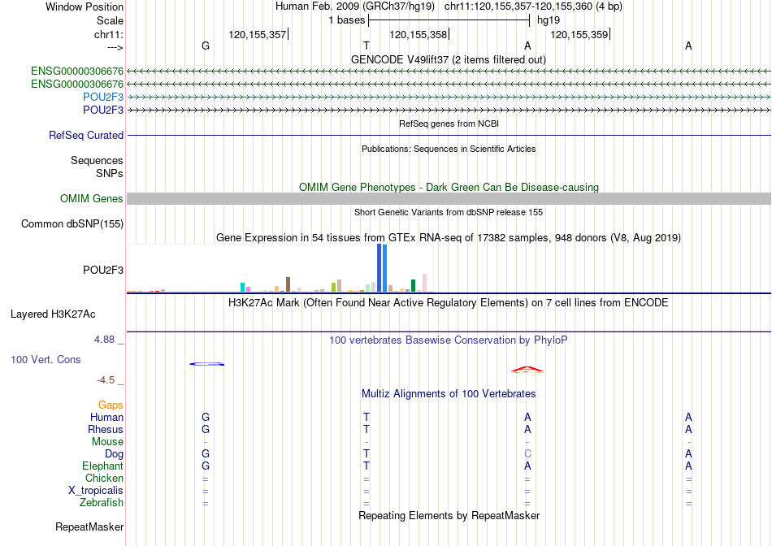The height and width of the screenshot is (546, 772).
Task: Click the Dog alignment row label
Action: coord(114,454)
